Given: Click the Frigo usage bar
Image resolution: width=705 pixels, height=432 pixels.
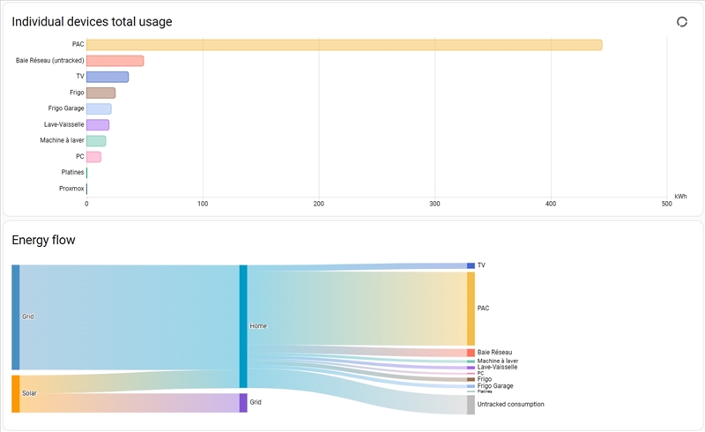Looking at the screenshot, I should [100, 93].
